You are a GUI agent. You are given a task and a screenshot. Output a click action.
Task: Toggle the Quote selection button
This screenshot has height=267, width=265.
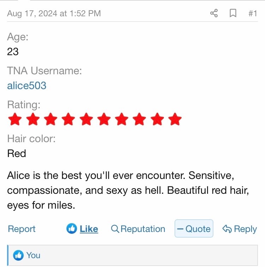click(x=194, y=229)
